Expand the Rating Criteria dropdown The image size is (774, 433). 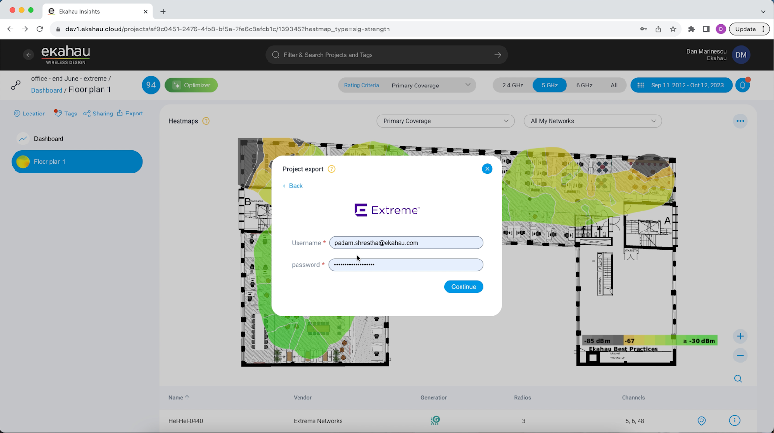(407, 85)
